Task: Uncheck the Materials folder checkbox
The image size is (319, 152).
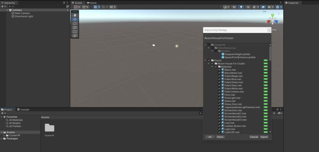Action: (x=216, y=67)
